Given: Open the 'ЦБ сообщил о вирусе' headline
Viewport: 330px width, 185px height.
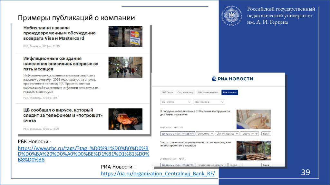Looking at the screenshot, I should (x=63, y=115).
